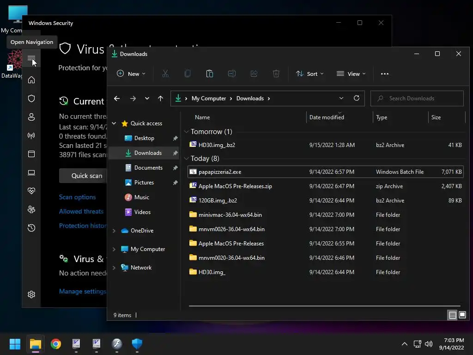The width and height of the screenshot is (473, 355).
Task: Switch to large thumbnails view icon in status bar
Action: (x=462, y=315)
